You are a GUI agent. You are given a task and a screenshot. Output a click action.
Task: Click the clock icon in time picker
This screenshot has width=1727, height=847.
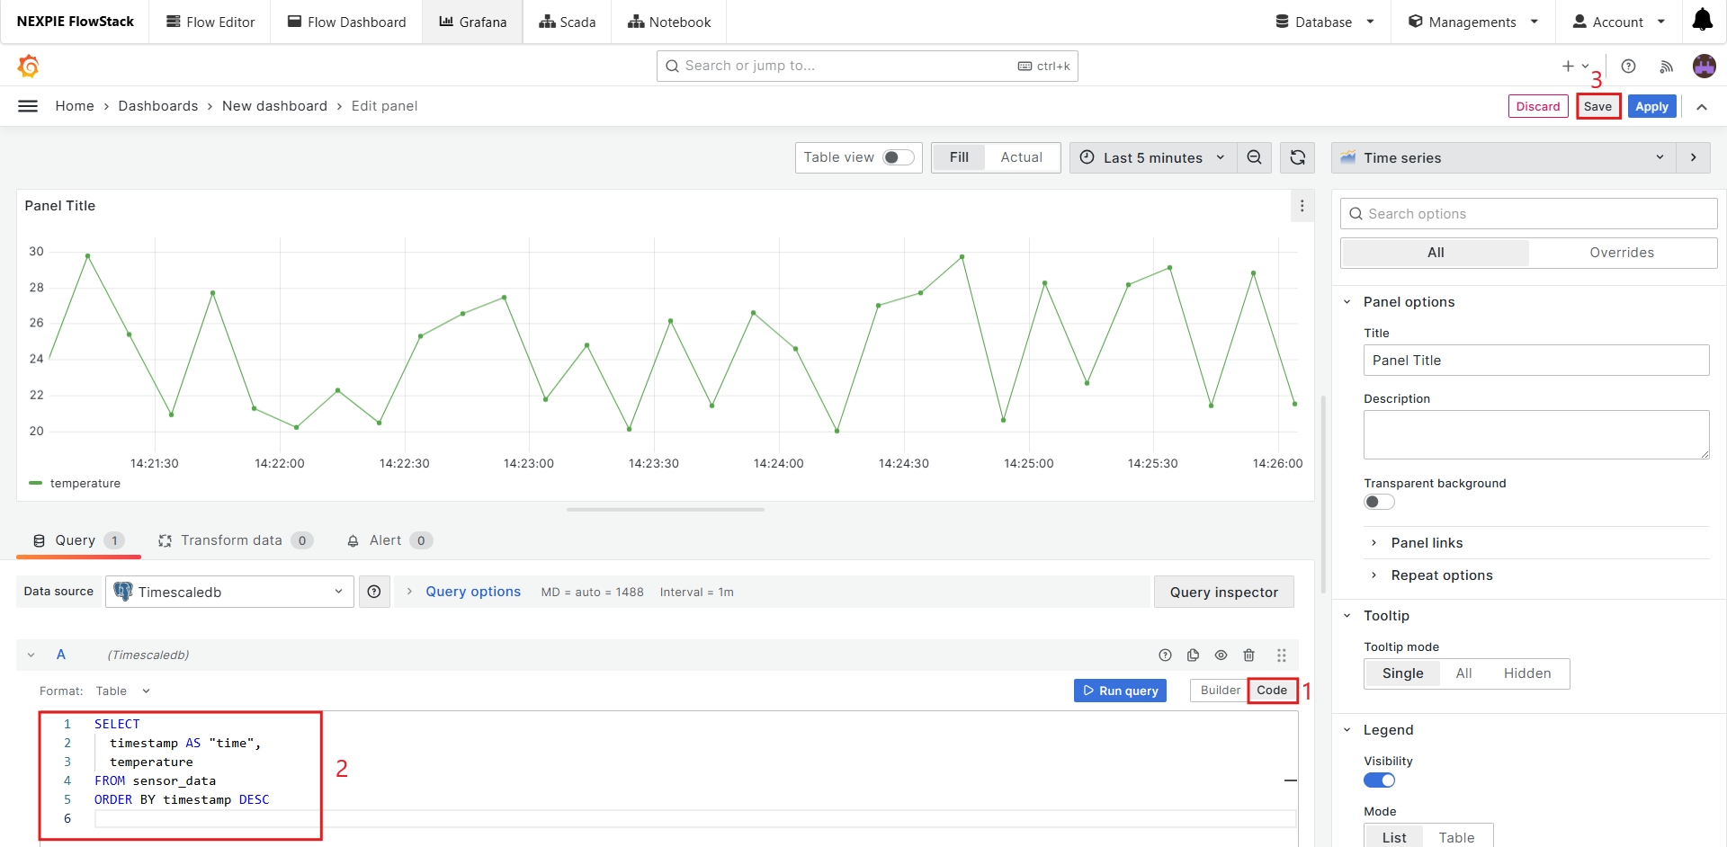tap(1087, 157)
